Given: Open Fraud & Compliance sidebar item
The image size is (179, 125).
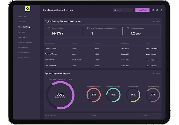Looking at the screenshot, I should tap(25, 42).
